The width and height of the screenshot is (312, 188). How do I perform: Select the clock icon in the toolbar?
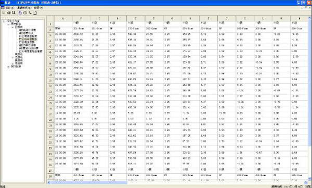coord(25,13)
